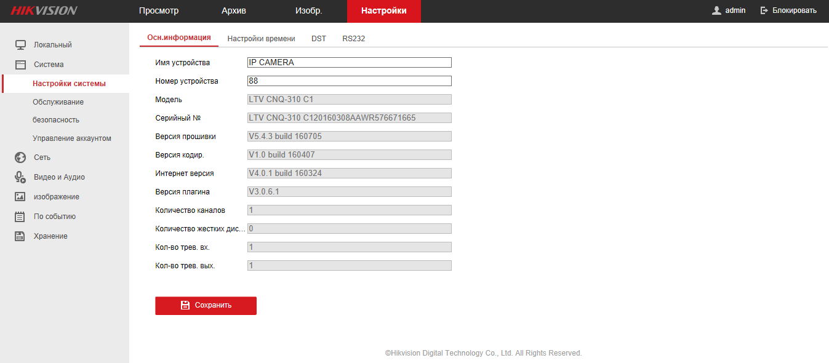Click the Блокировать logout icon
829x363 pixels.
pyautogui.click(x=764, y=10)
